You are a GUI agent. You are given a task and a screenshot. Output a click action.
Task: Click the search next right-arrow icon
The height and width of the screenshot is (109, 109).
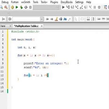pos(52,19)
